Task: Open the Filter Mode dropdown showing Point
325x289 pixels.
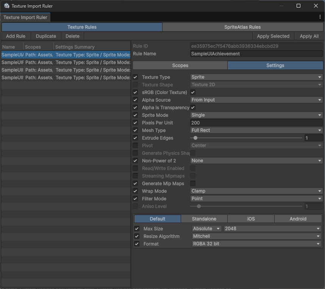Action: pyautogui.click(x=256, y=199)
